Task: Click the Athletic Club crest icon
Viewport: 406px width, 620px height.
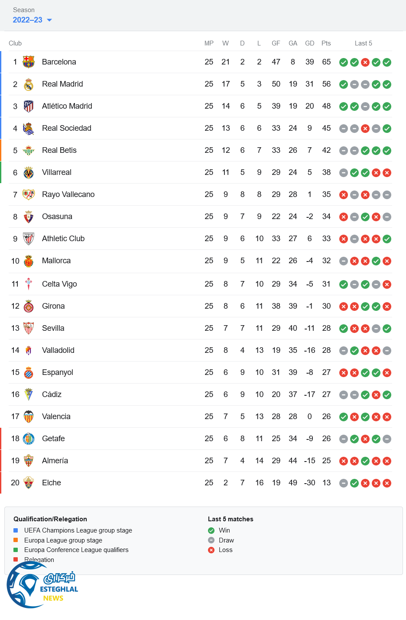Action: (x=29, y=239)
